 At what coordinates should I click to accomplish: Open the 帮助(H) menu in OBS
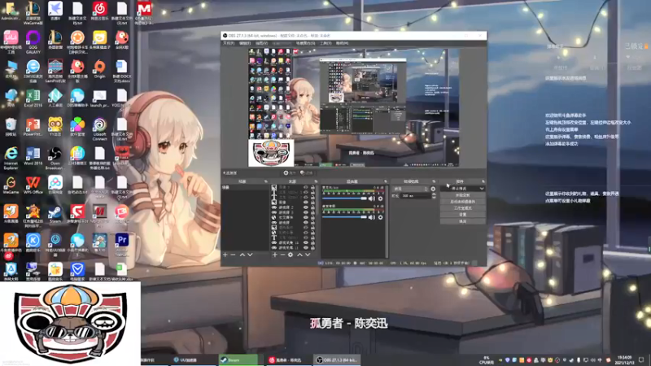(x=342, y=43)
